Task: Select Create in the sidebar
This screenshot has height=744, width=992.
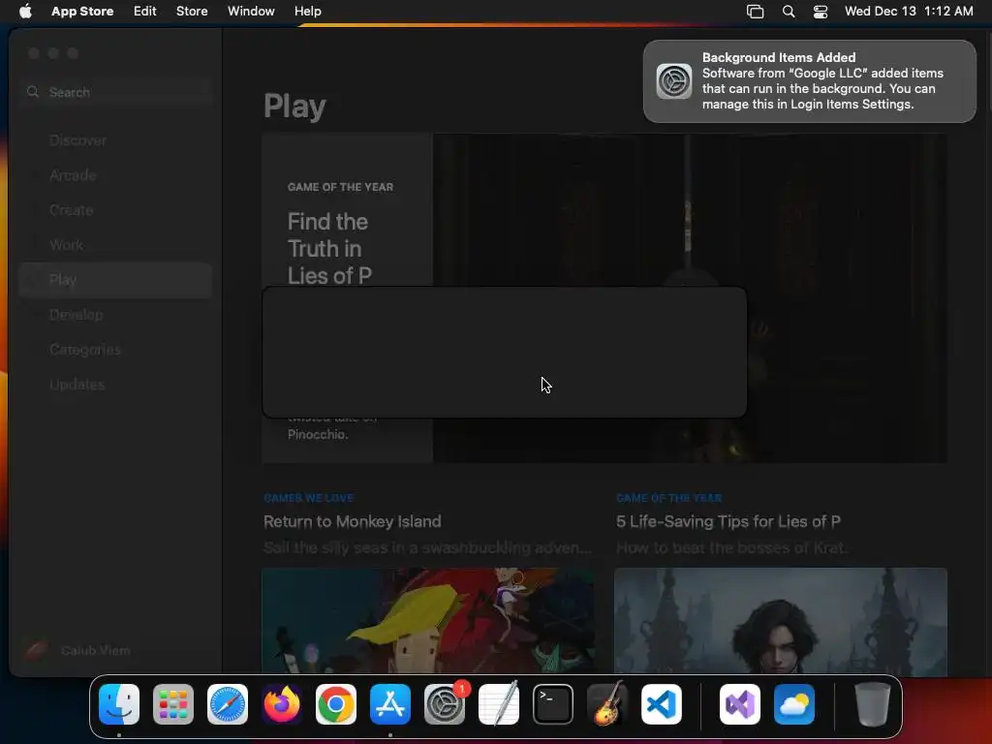Action: pos(115,210)
